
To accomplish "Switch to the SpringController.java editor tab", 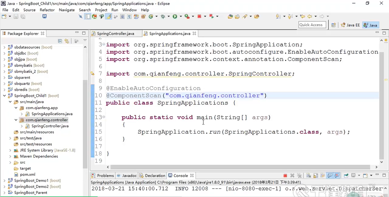I will point(116,33).
